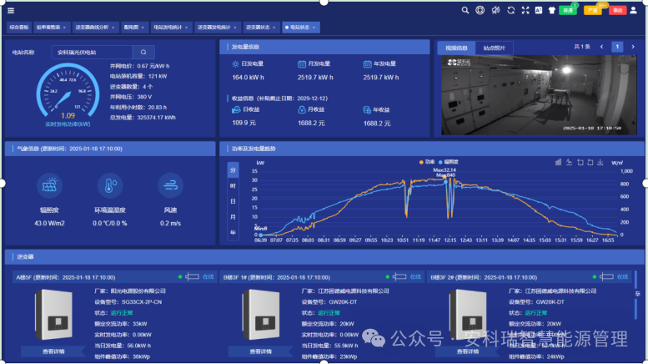Click the green 普通 alarm button
This screenshot has width=648, height=364.
click(568, 11)
